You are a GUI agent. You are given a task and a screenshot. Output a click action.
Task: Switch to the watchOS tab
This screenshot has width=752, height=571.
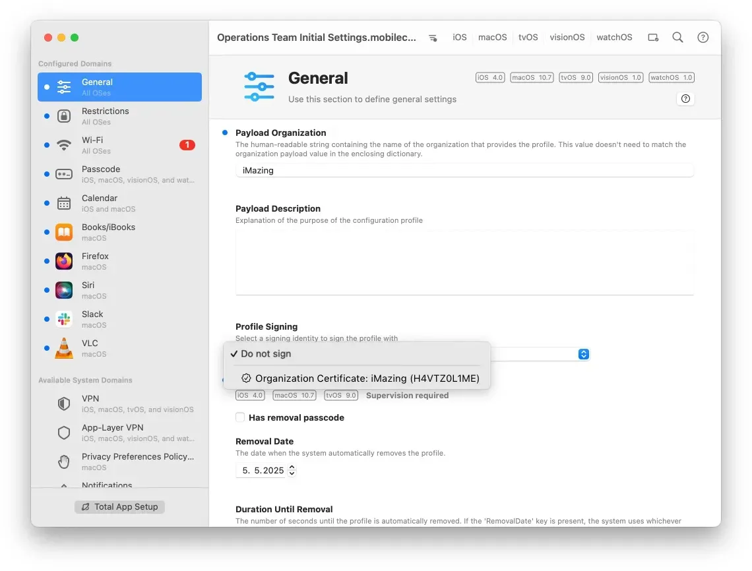tap(613, 37)
